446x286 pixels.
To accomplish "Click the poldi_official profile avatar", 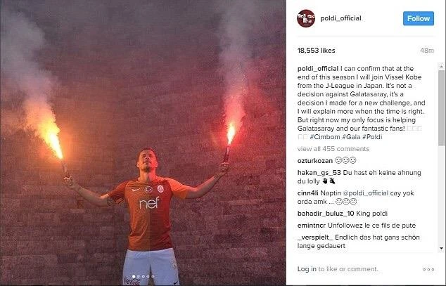I will pyautogui.click(x=306, y=18).
